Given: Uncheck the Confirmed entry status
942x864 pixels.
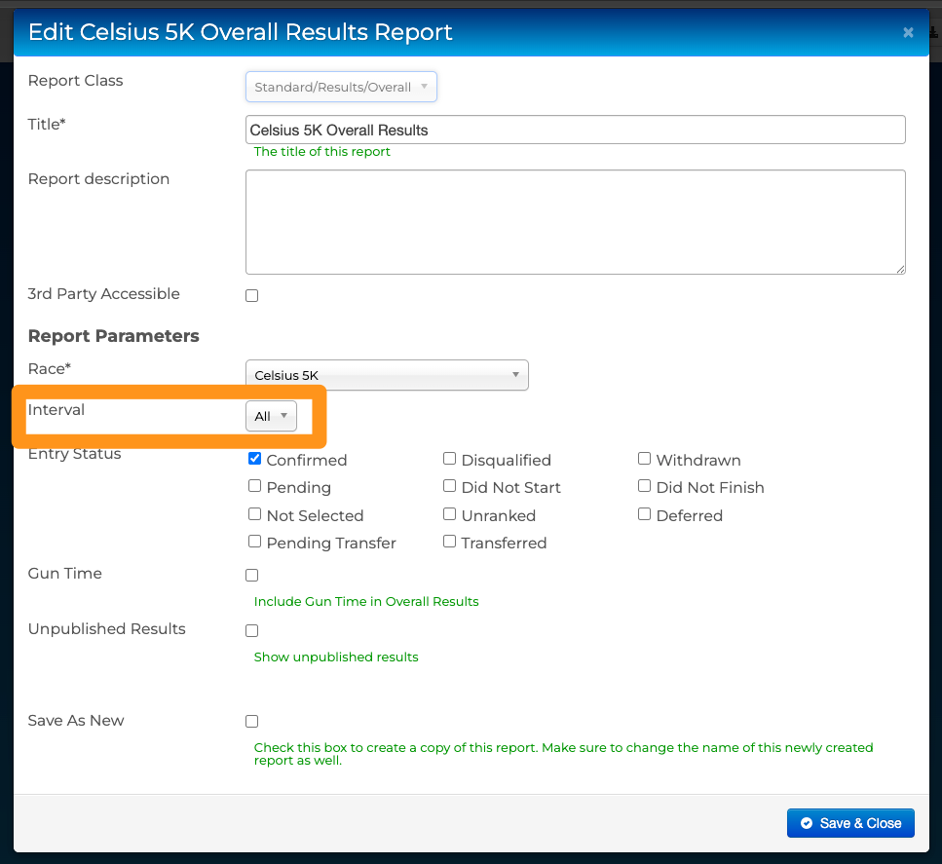Looking at the screenshot, I should 255,459.
